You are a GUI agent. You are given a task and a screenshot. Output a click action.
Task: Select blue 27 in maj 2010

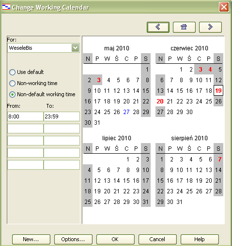126,112
